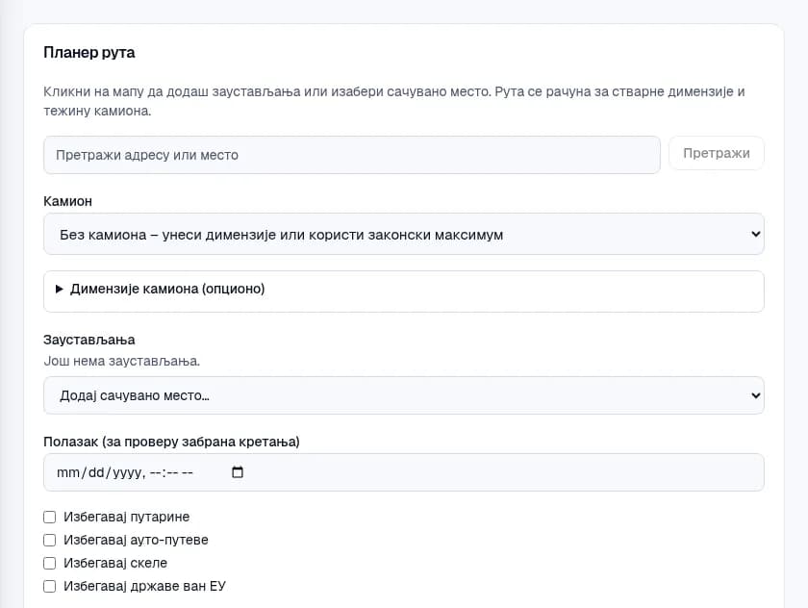Click the Камион field label
The image size is (808, 608).
(67, 201)
